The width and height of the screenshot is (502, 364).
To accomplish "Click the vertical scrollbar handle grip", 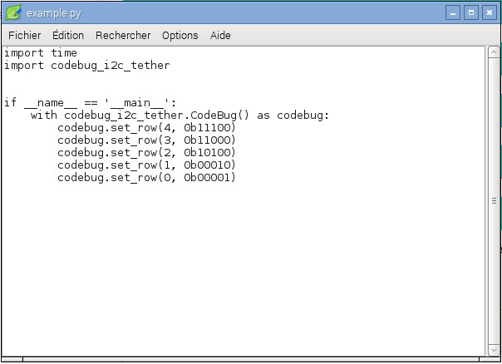I will tap(494, 201).
